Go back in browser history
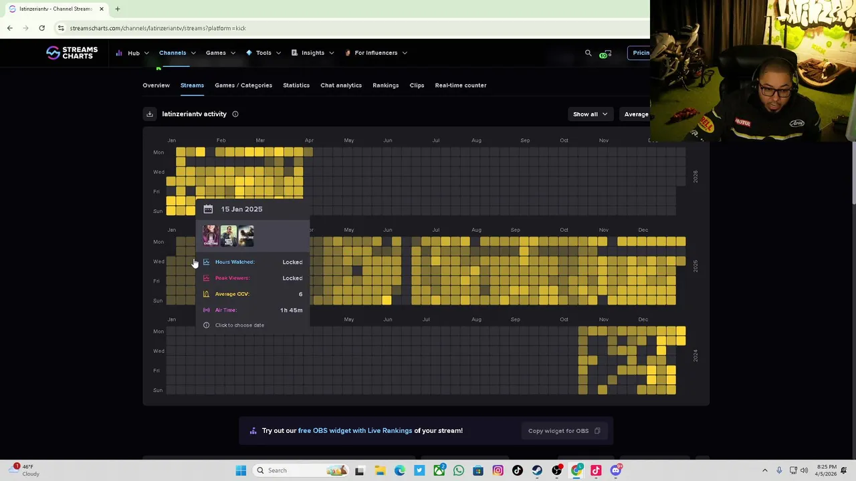The width and height of the screenshot is (856, 481). (x=9, y=28)
